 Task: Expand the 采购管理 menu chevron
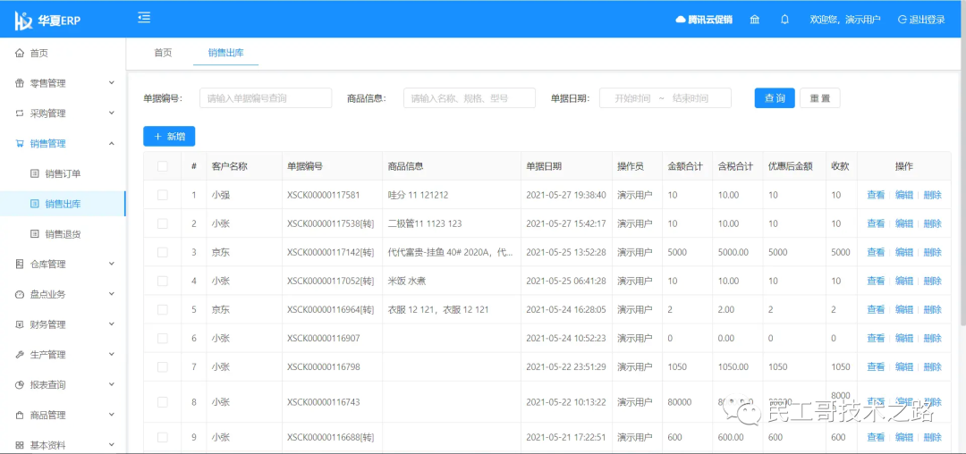(112, 113)
